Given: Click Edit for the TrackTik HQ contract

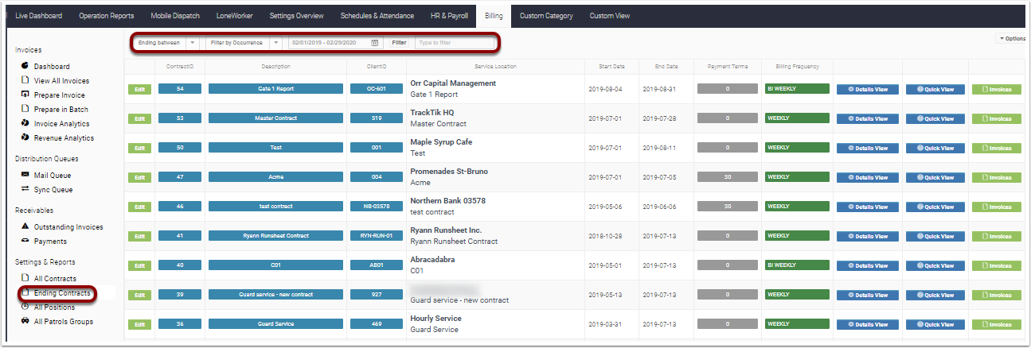Looking at the screenshot, I should click(x=139, y=118).
